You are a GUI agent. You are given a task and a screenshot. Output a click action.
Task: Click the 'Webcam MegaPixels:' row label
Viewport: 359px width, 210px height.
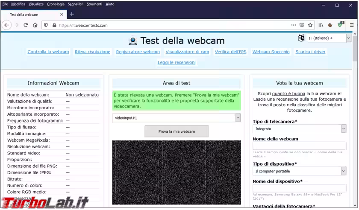tap(28, 140)
